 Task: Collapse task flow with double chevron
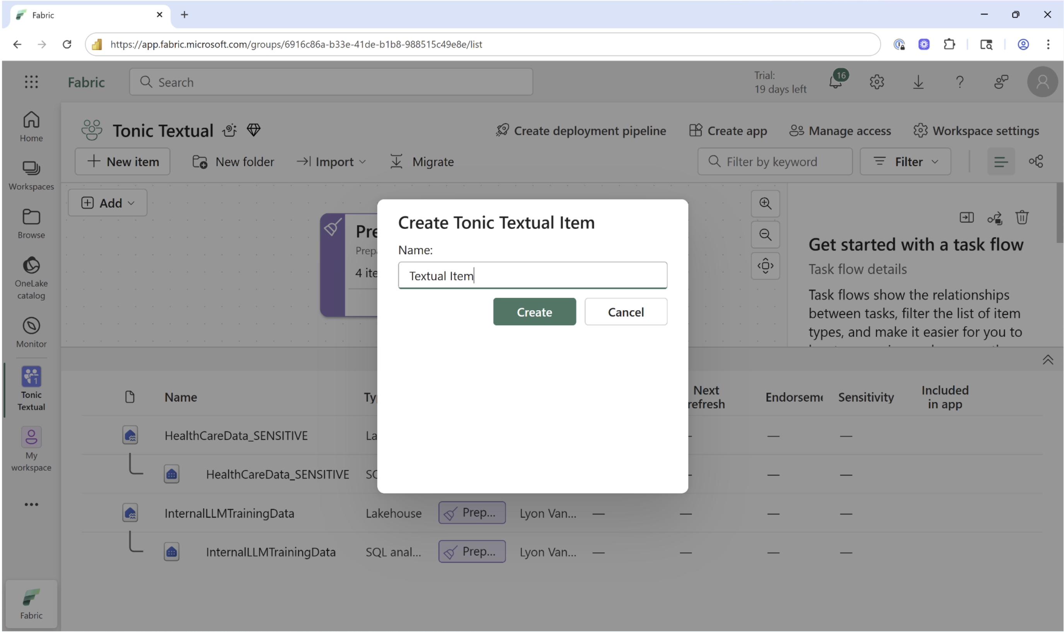(1047, 360)
